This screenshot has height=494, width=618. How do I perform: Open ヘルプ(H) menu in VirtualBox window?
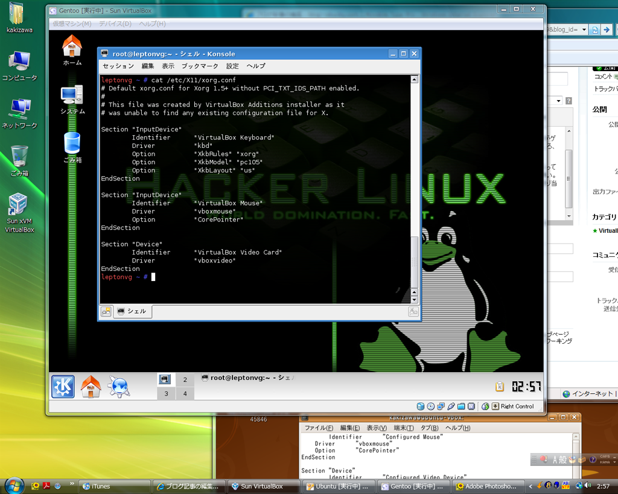pyautogui.click(x=152, y=24)
